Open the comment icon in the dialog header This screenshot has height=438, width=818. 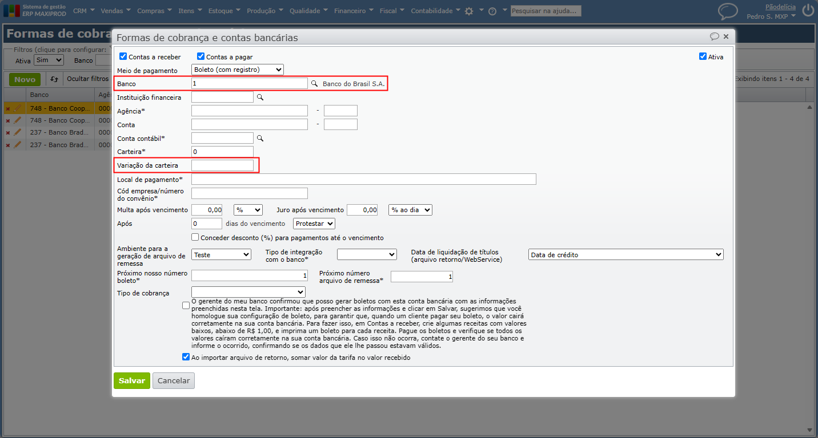[x=714, y=36]
